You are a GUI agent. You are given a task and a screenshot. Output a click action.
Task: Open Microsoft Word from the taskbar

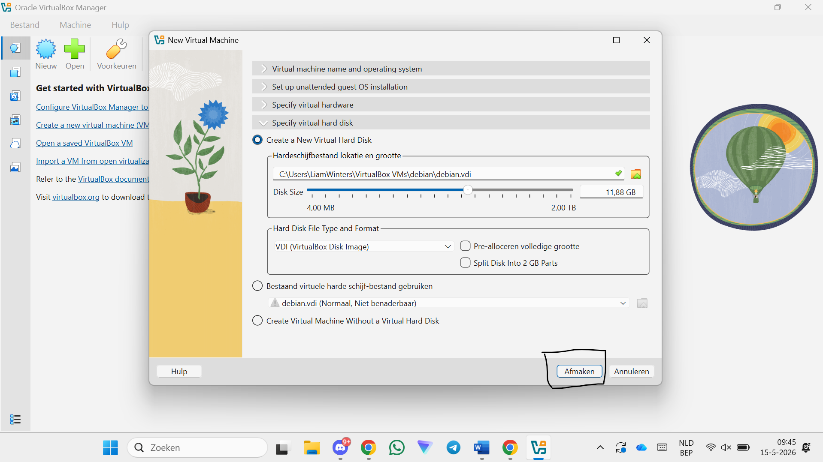[482, 447]
